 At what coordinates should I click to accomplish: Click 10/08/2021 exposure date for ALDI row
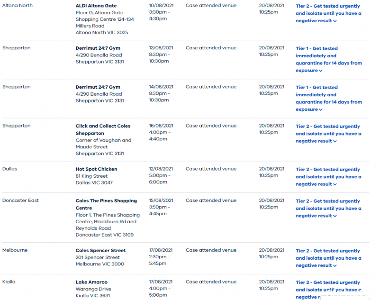[x=161, y=6]
